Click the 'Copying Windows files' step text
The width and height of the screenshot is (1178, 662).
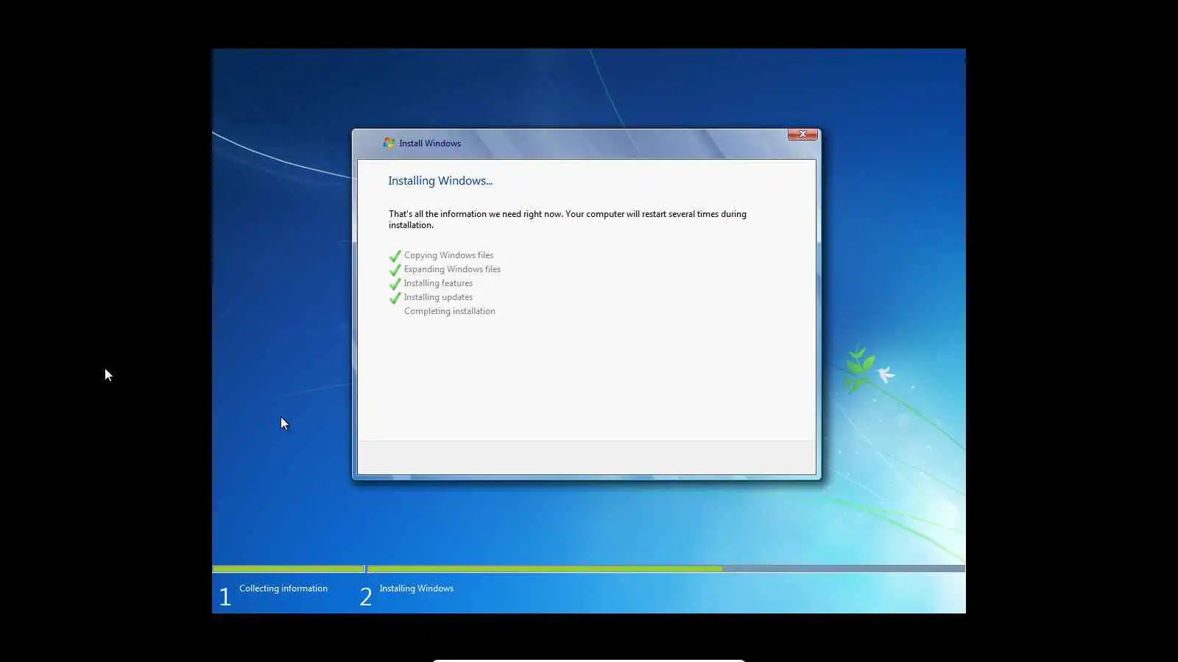point(448,255)
